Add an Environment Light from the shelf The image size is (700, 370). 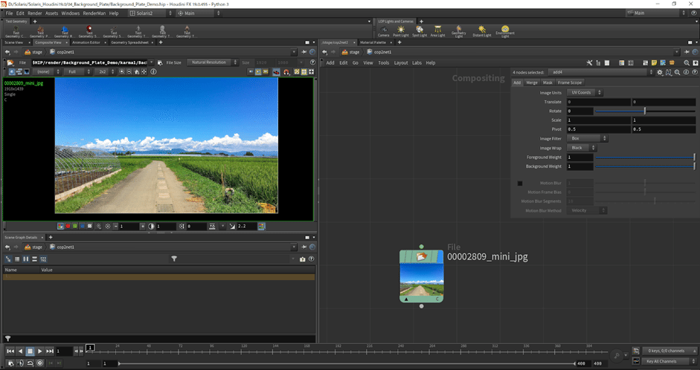506,30
